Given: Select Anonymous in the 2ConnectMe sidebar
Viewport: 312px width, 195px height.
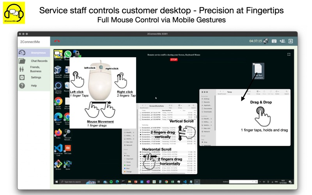Looking at the screenshot, I should tap(34, 53).
